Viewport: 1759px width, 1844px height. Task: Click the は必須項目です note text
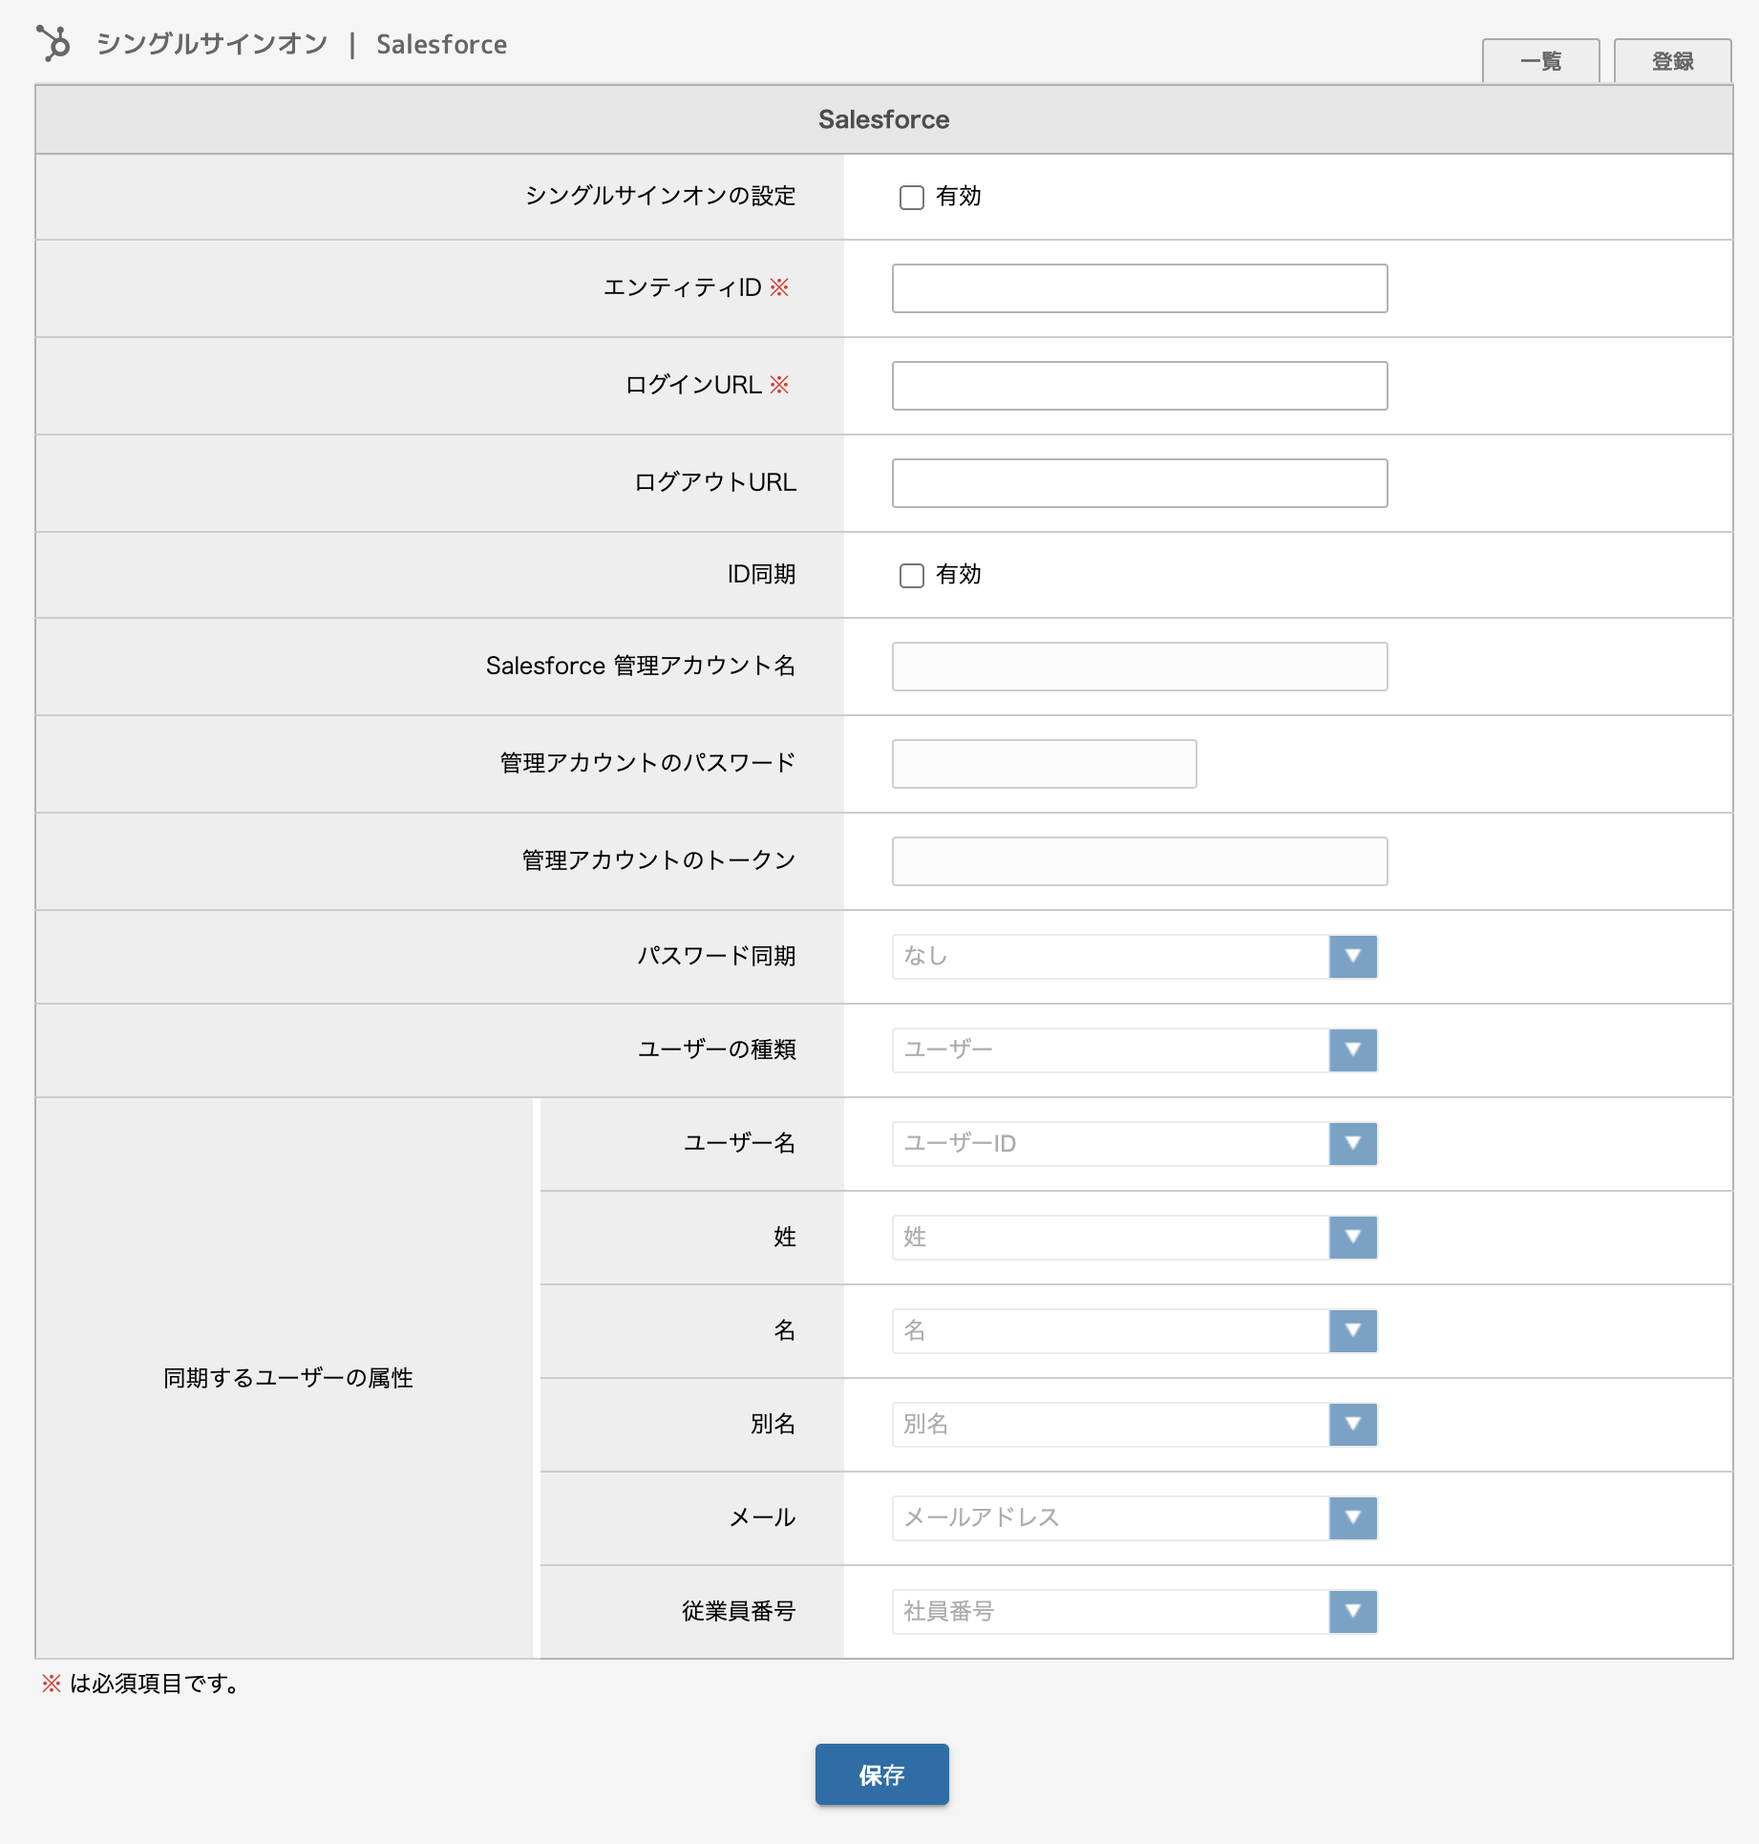click(154, 1684)
